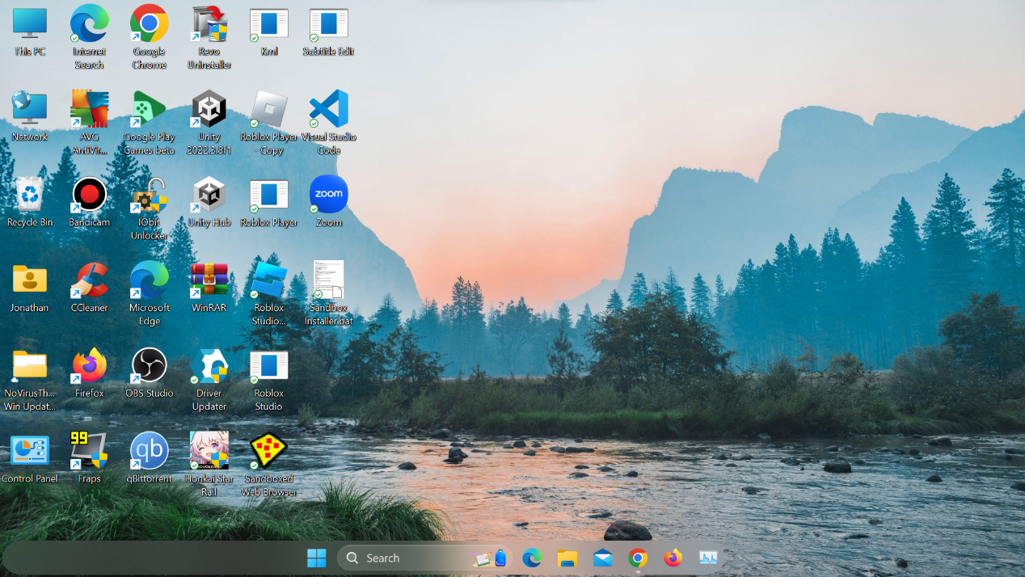Image resolution: width=1025 pixels, height=577 pixels.
Task: Click the WinRAR desktop icon
Action: (x=209, y=288)
